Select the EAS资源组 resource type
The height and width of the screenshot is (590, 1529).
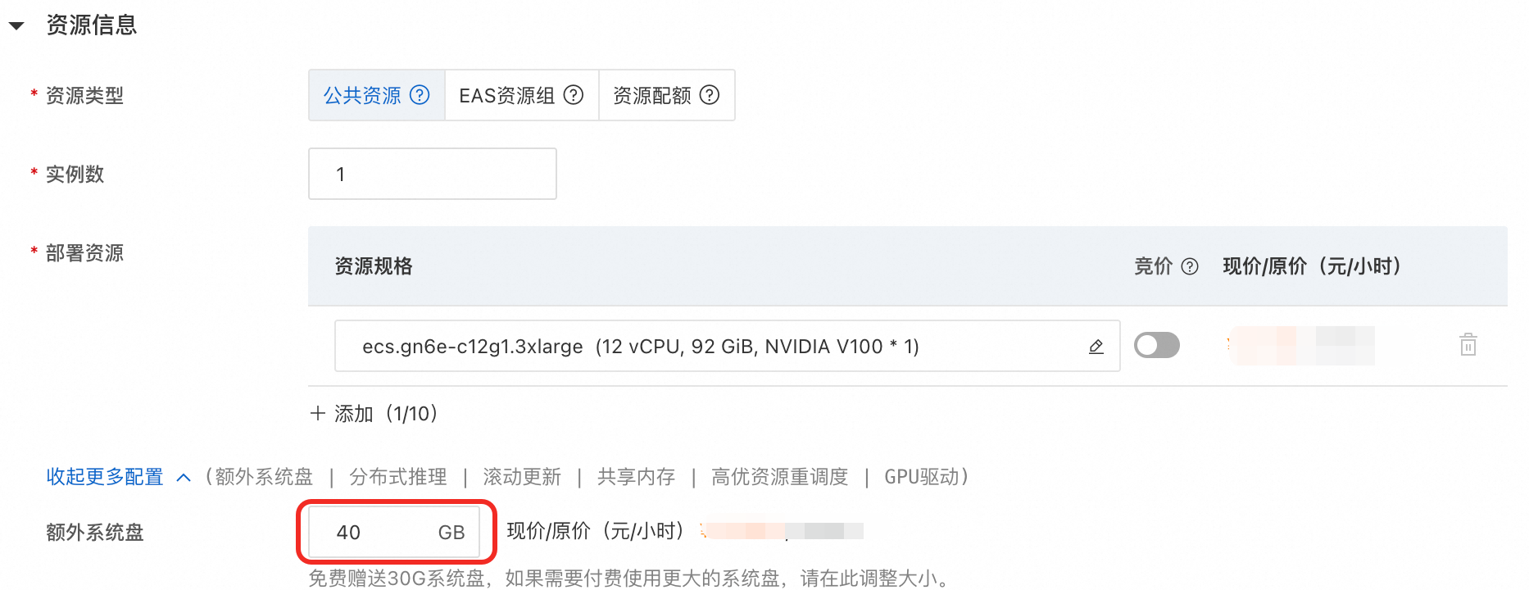[522, 95]
